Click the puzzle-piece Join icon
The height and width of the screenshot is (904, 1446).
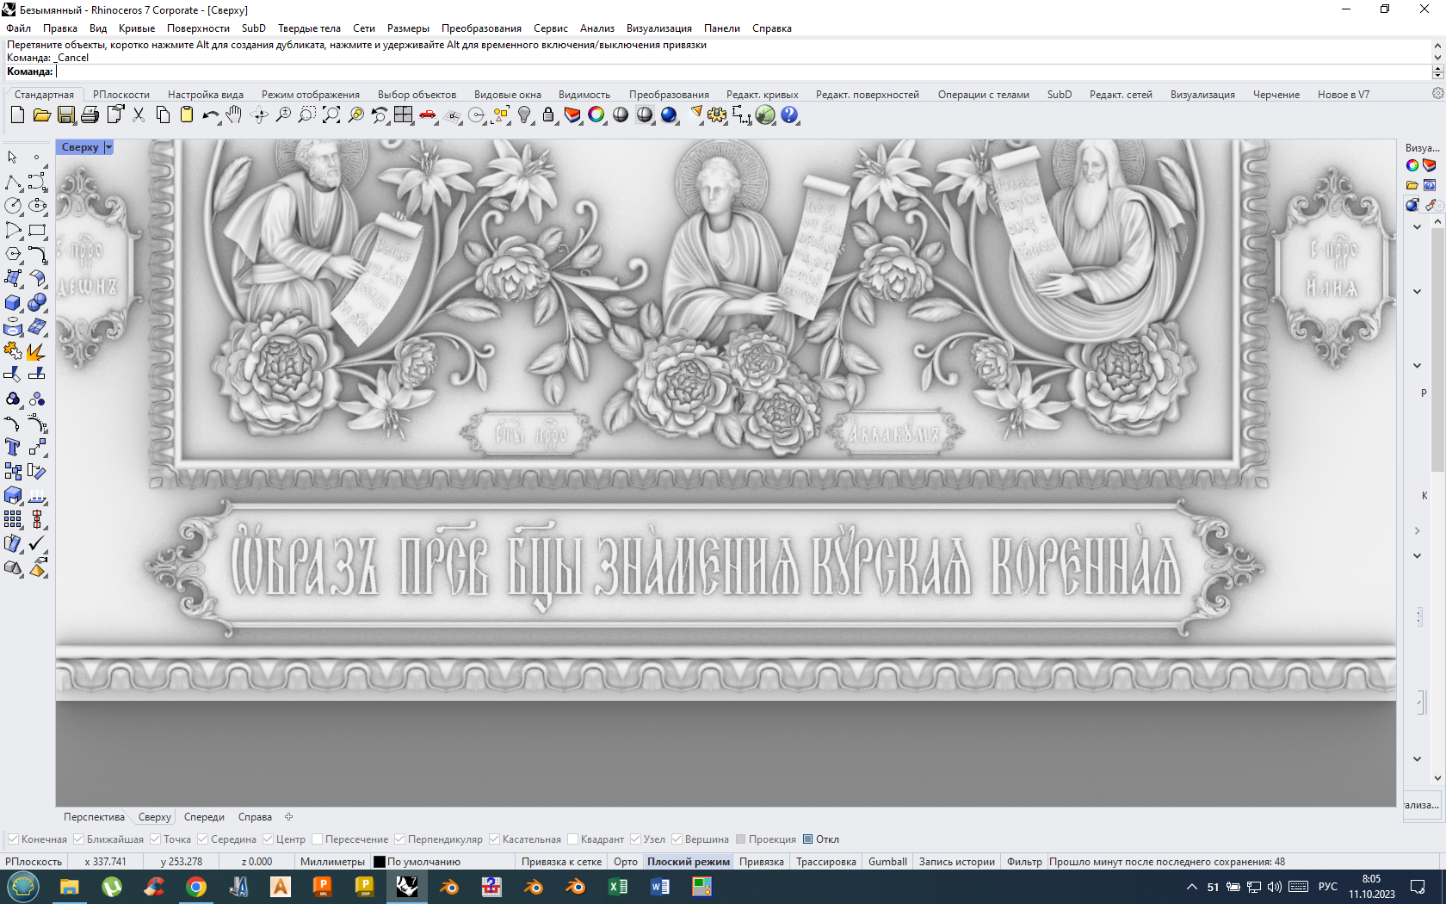click(x=13, y=351)
